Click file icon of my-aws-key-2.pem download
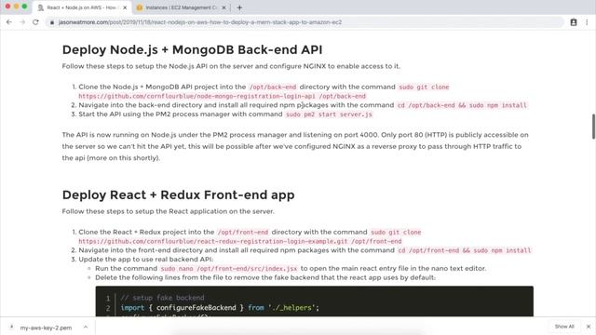The image size is (596, 335). 12,327
